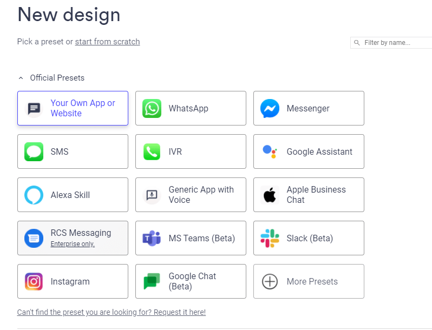Image resolution: width=432 pixels, height=330 pixels.
Task: Choose the Generic App with Voice card
Action: point(191,195)
